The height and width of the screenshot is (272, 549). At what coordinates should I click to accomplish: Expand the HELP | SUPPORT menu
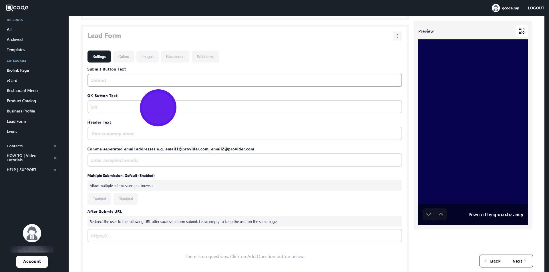(x=55, y=170)
